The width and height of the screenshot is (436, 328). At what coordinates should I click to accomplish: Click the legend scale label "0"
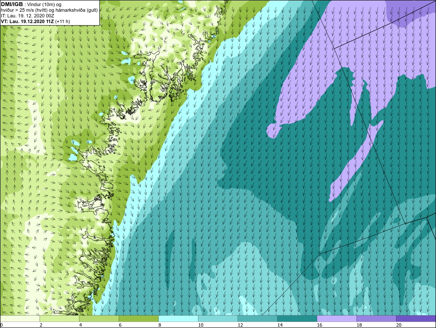click(1, 325)
